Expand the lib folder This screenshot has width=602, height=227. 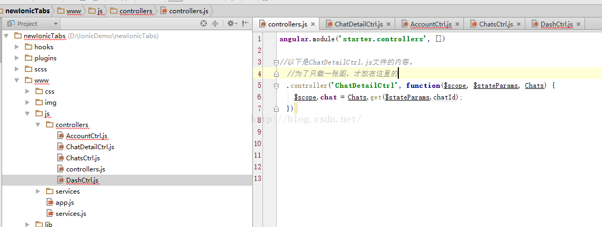click(x=28, y=224)
